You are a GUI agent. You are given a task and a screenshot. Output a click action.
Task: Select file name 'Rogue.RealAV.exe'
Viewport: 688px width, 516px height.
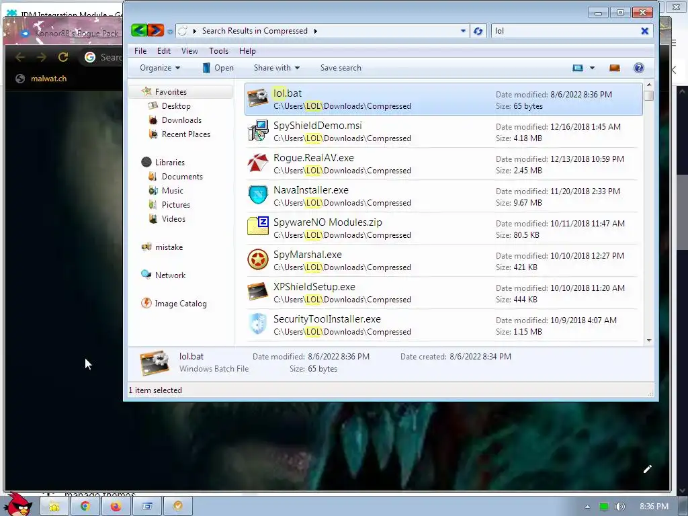(314, 157)
